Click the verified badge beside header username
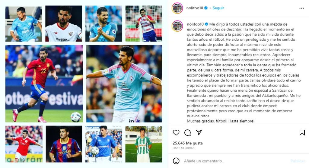The height and width of the screenshot is (168, 309). pyautogui.click(x=206, y=8)
